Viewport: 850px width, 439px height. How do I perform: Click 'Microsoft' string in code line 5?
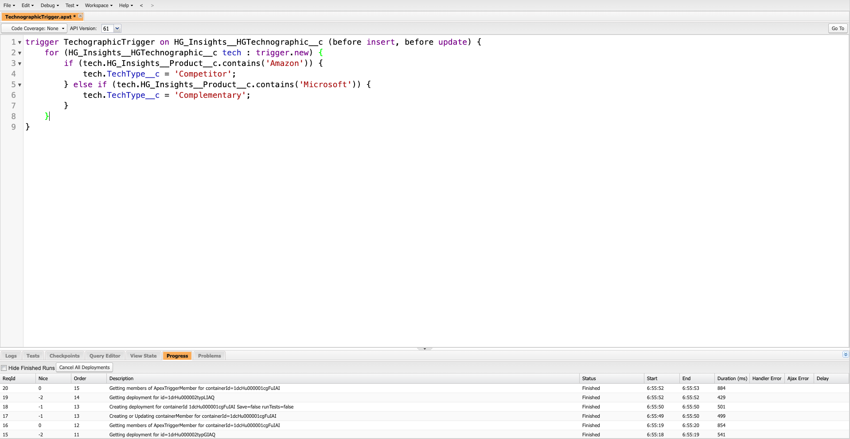point(325,85)
